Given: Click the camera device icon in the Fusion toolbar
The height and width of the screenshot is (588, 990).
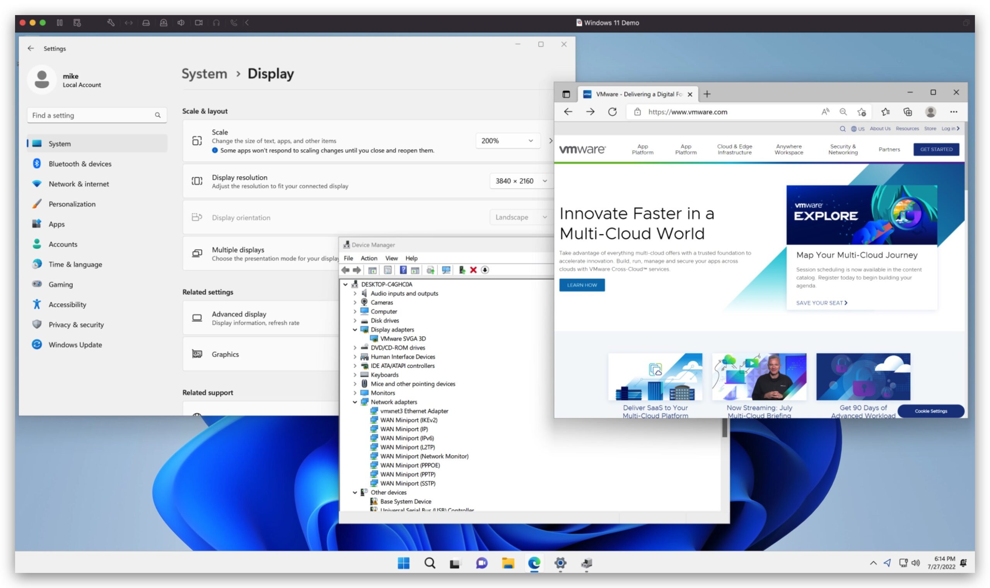Looking at the screenshot, I should (x=199, y=22).
